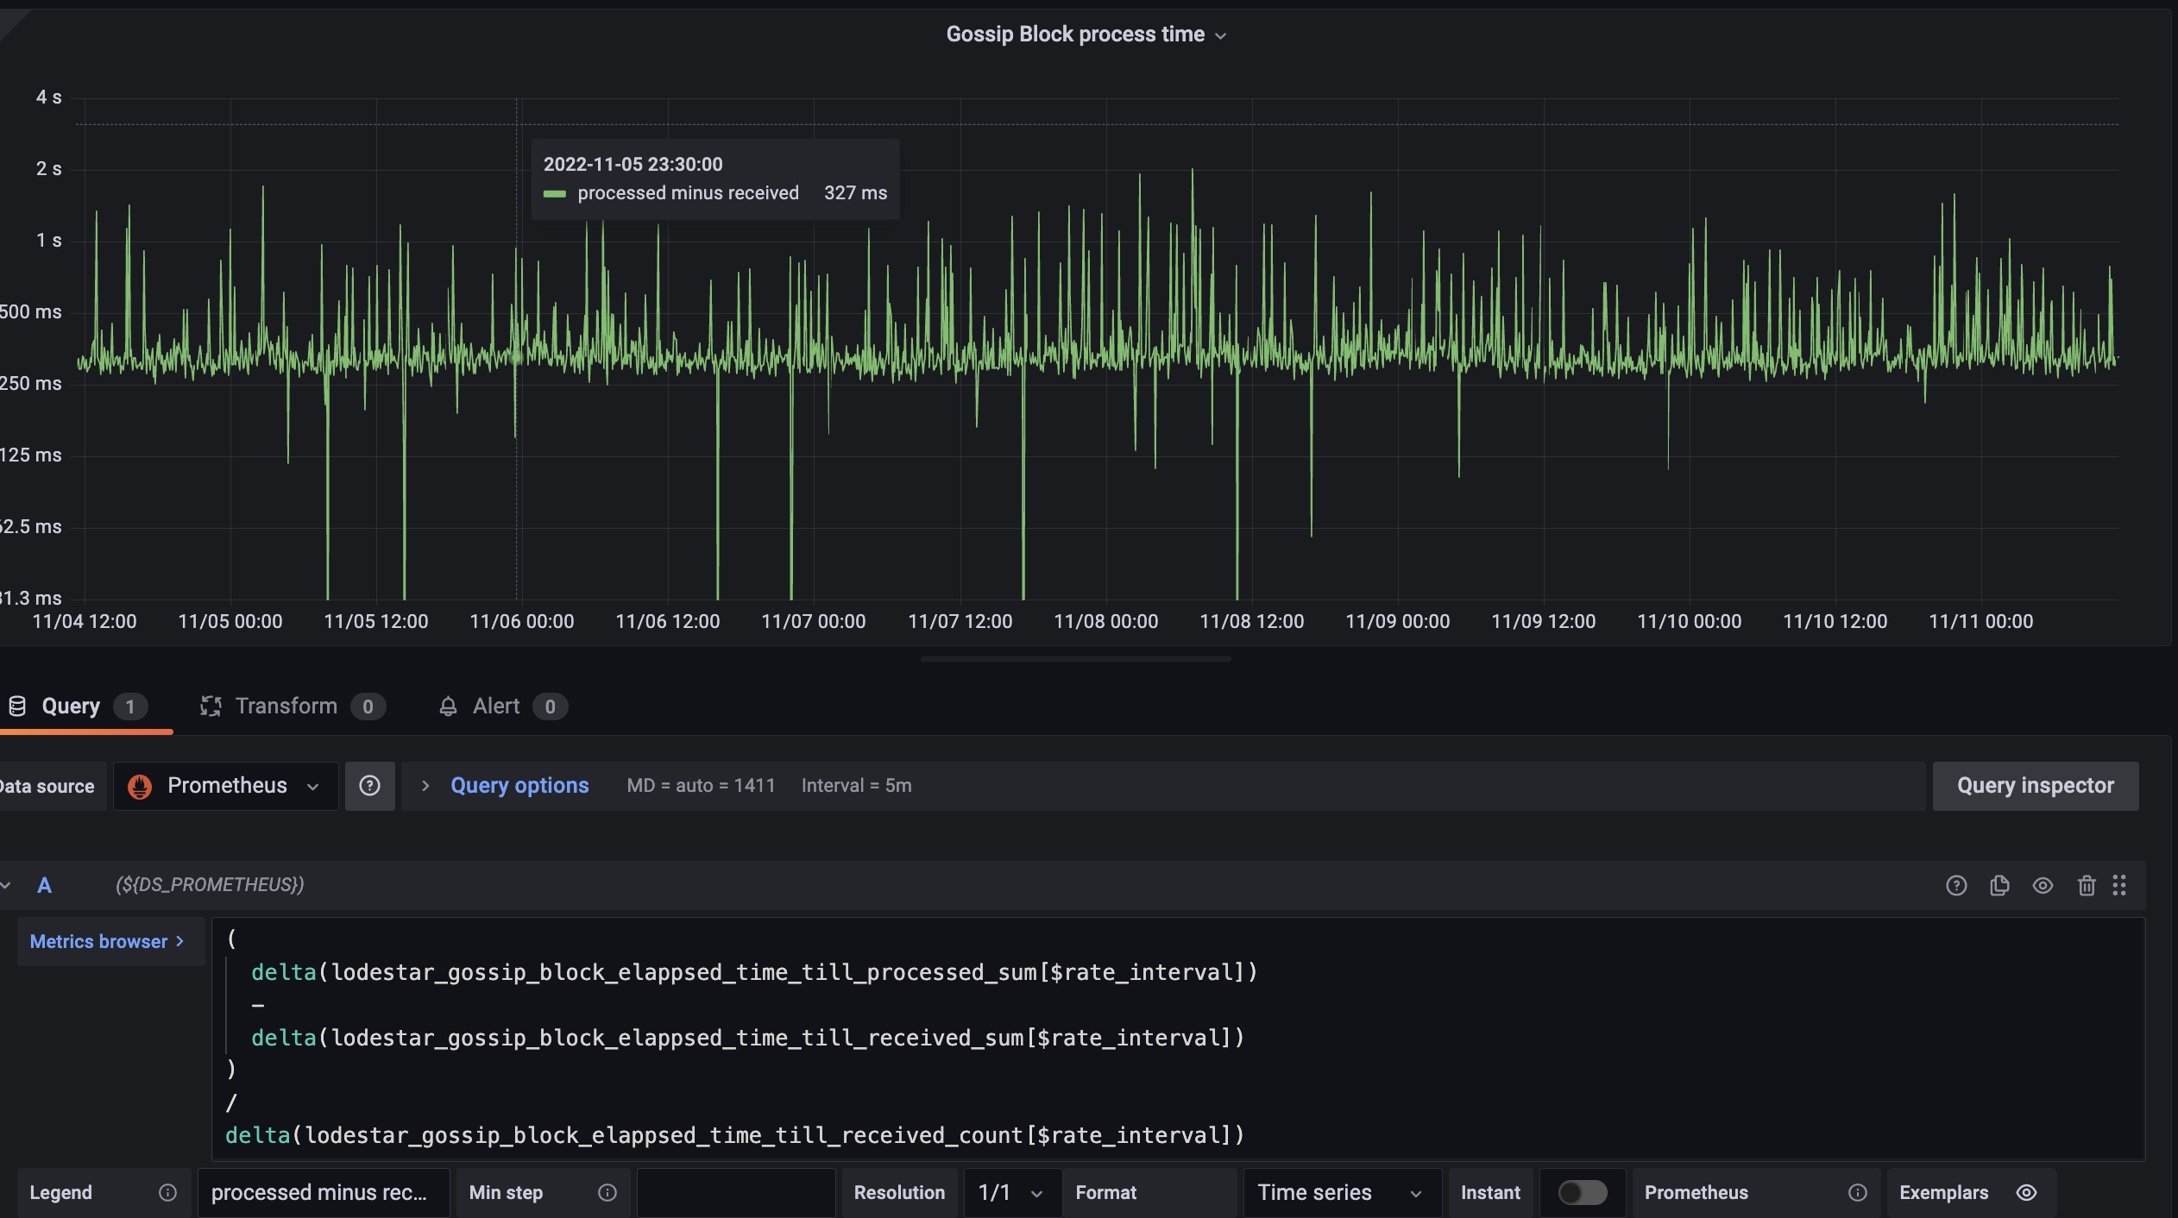Open the Gossip Block process time title dropdown
The height and width of the screenshot is (1218, 2178).
pos(1219,35)
